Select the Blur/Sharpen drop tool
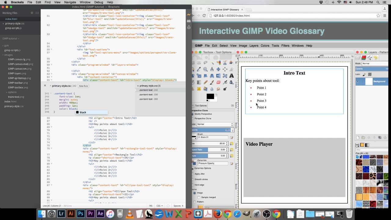The height and width of the screenshot is (220, 391). coord(212,89)
